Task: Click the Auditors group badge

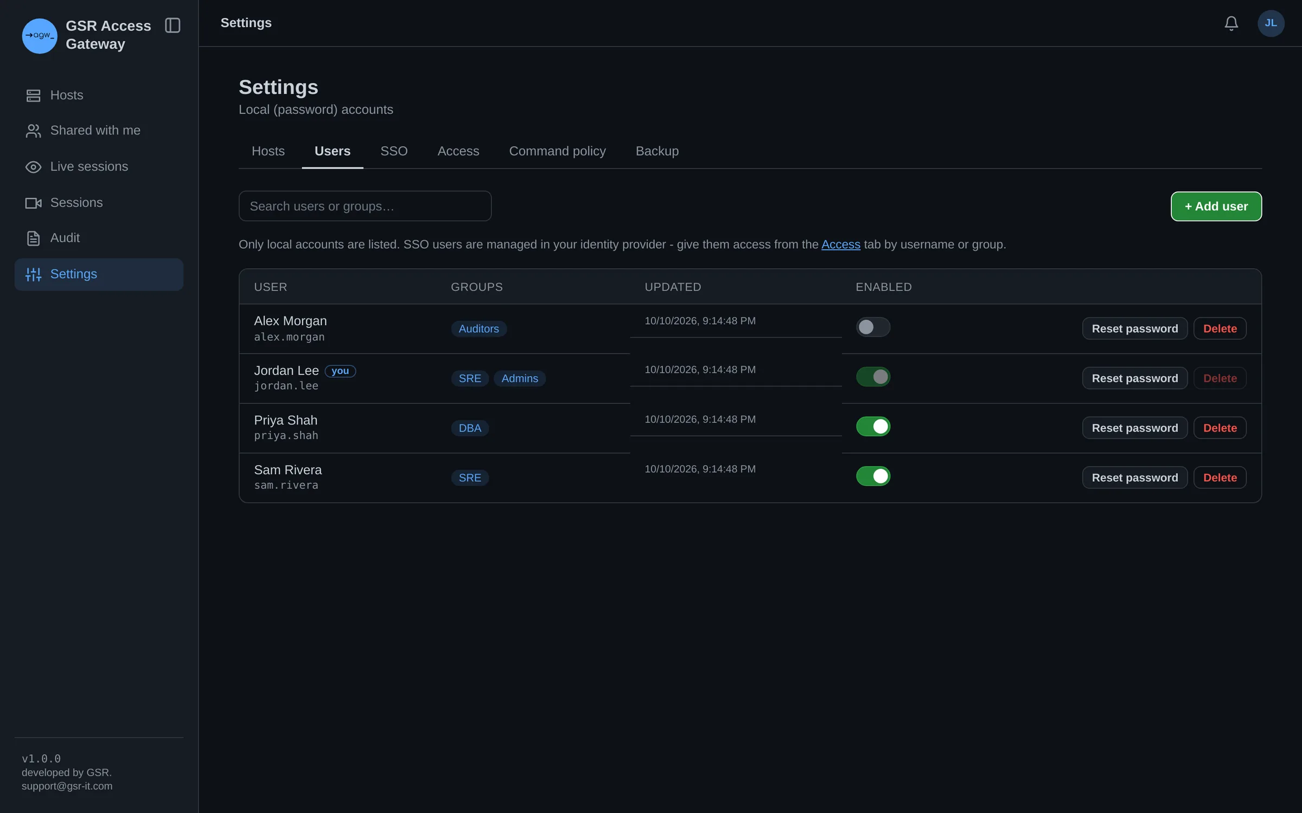Action: [478, 329]
